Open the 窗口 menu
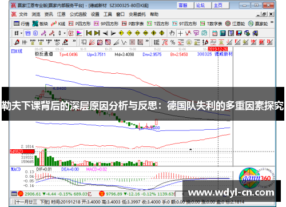The width and height of the screenshot is (286, 207). 120,14
